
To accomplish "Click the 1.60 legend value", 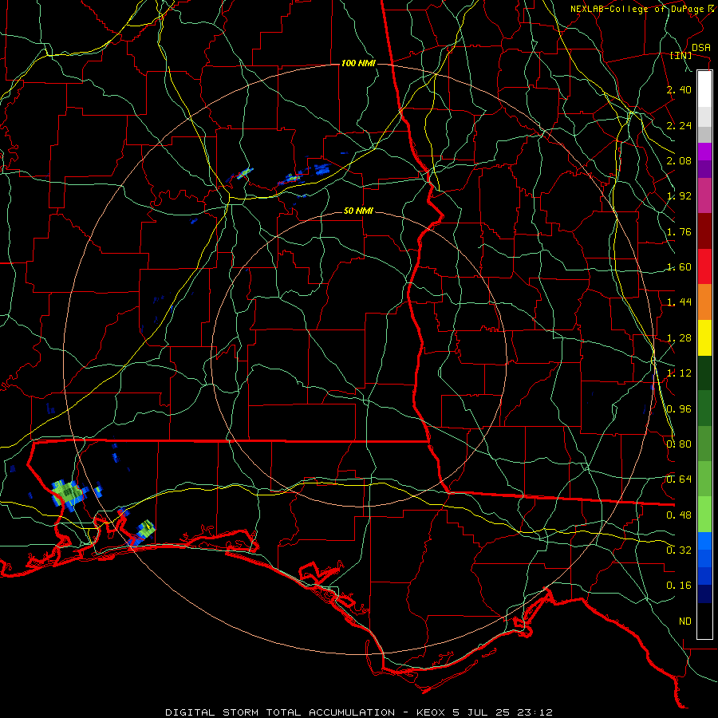I will 679,267.
